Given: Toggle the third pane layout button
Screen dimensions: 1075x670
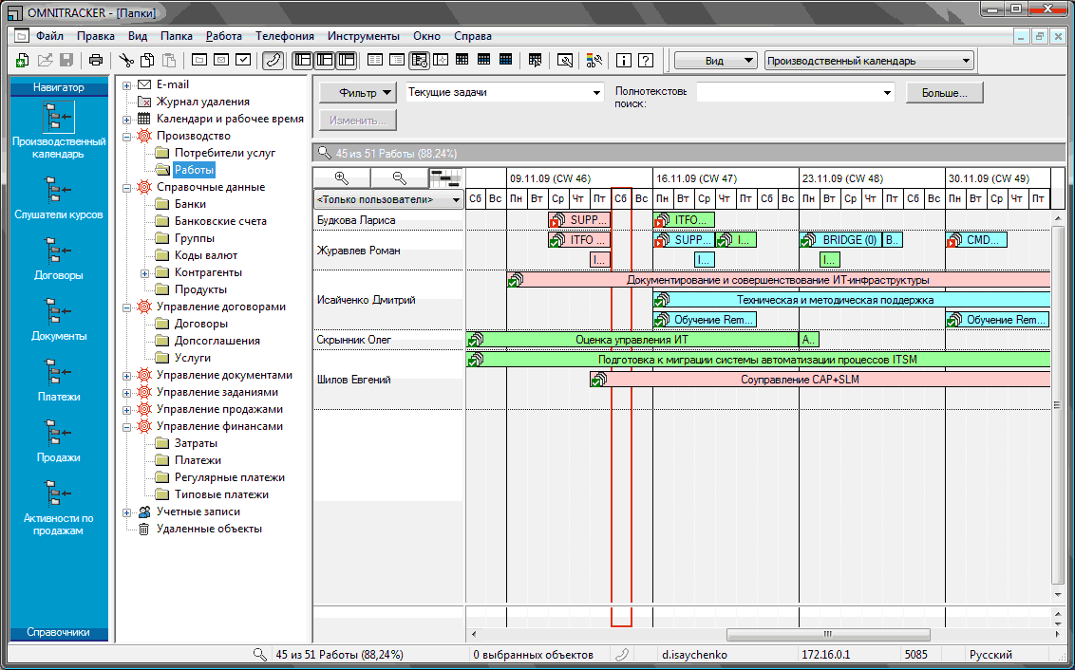Looking at the screenshot, I should coord(347,61).
